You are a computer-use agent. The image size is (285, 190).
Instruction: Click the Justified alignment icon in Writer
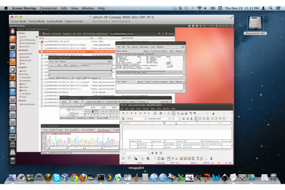(x=208, y=119)
